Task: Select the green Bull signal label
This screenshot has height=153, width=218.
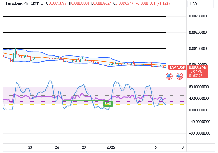Action: coord(108,104)
